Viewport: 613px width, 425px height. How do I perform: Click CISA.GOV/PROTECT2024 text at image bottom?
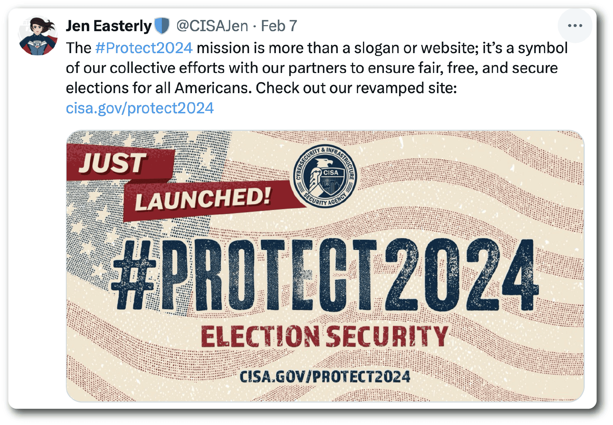pyautogui.click(x=325, y=377)
